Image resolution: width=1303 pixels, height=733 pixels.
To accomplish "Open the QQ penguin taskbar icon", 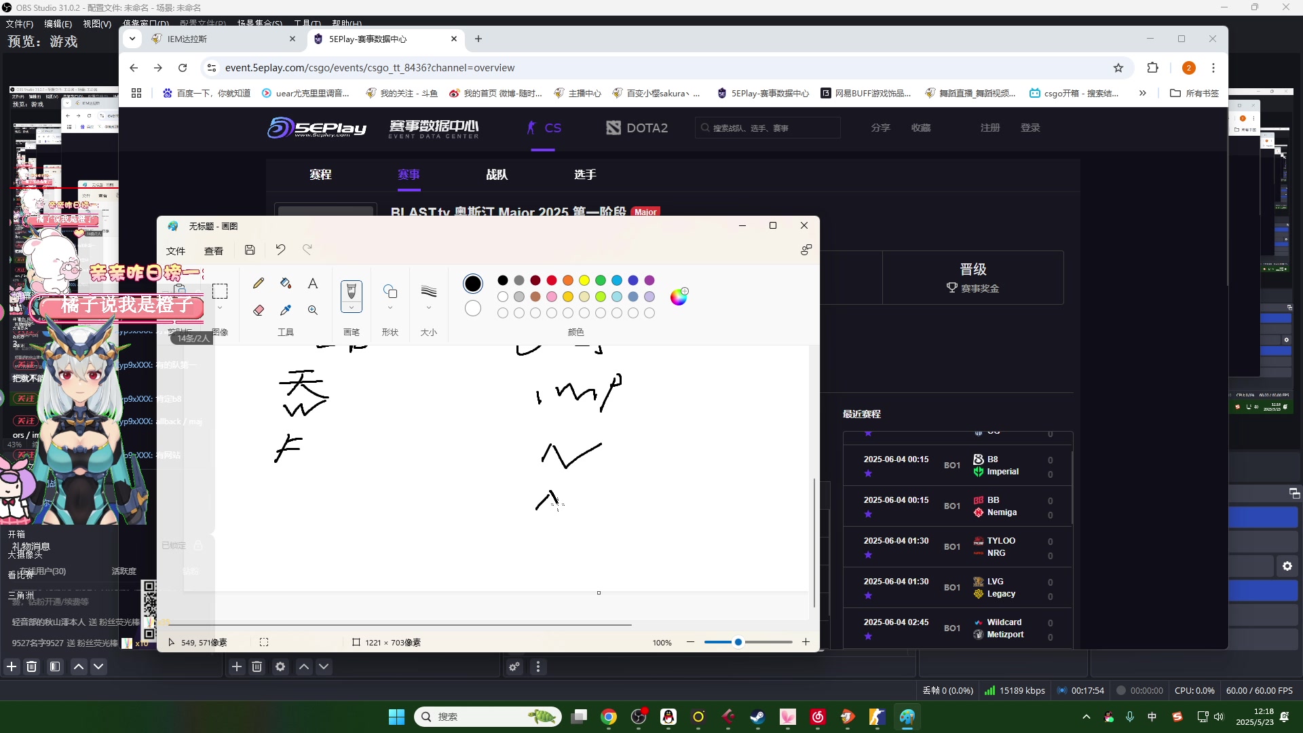I will tap(668, 717).
